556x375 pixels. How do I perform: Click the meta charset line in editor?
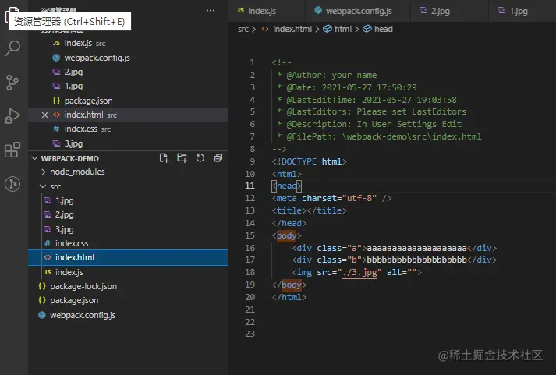[331, 198]
